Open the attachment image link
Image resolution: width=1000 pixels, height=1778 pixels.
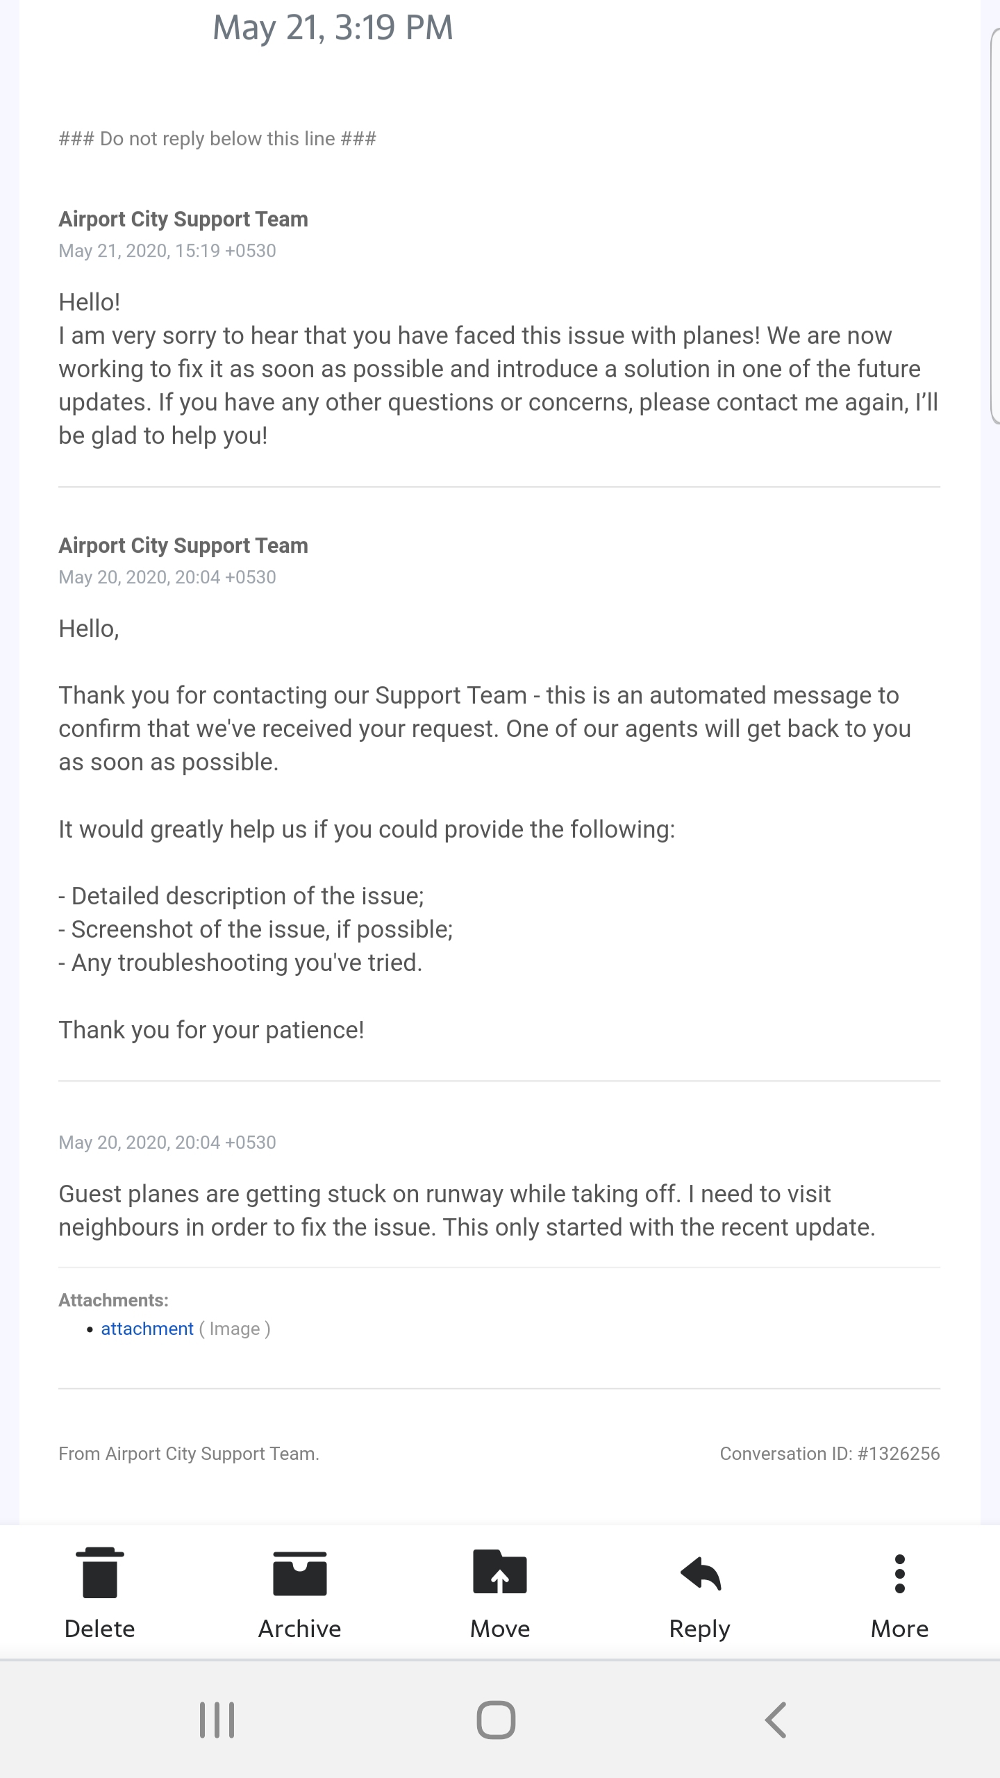tap(147, 1329)
